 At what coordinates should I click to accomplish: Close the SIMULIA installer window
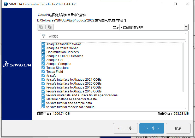coord(187,4)
